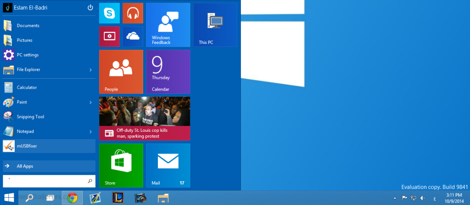The image size is (470, 205).
Task: Click the network tray icon
Action: click(x=414, y=198)
